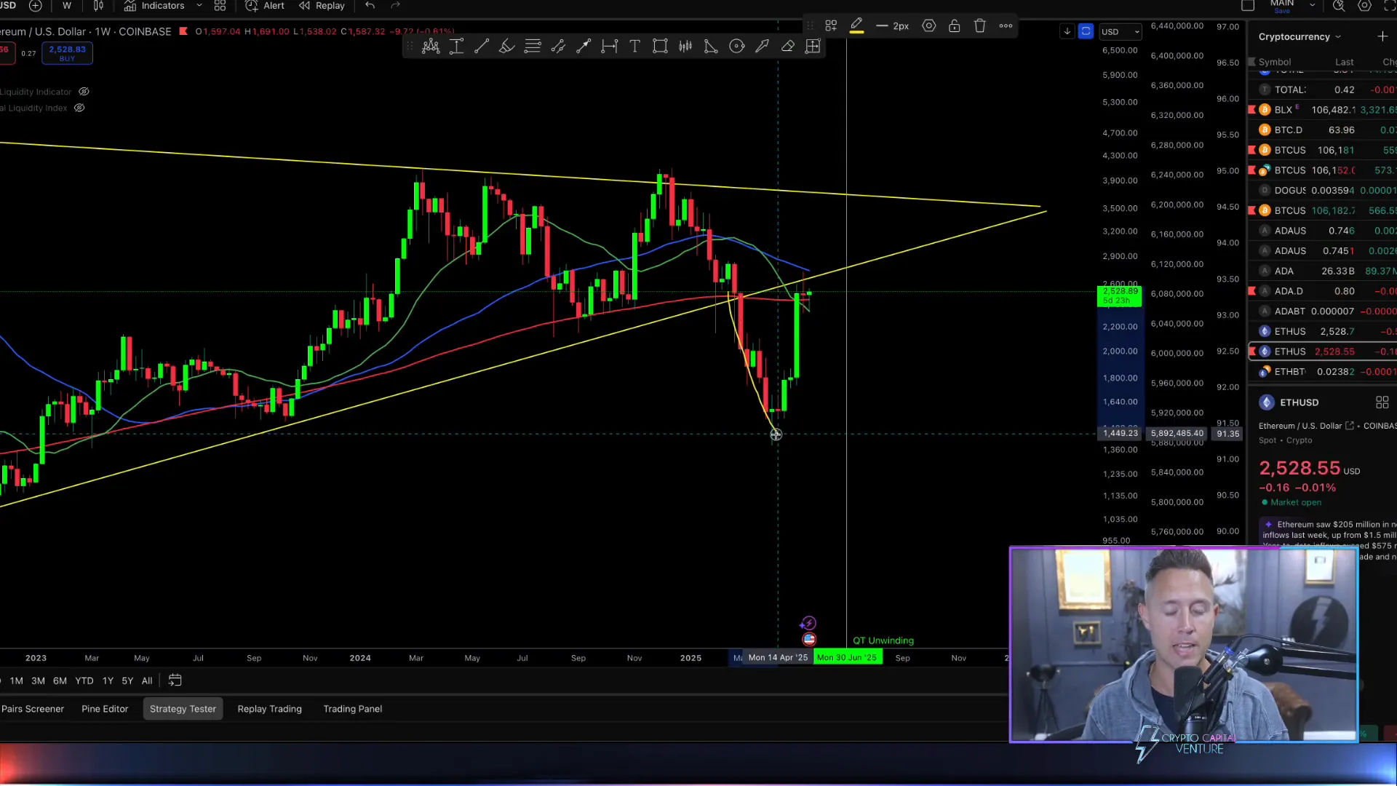The height and width of the screenshot is (786, 1397).
Task: Toggle the layout square checkbox
Action: pyautogui.click(x=1248, y=6)
